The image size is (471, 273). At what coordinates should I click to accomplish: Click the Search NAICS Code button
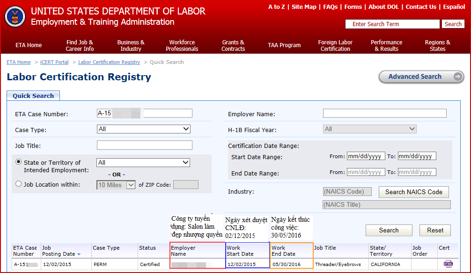coord(413,192)
